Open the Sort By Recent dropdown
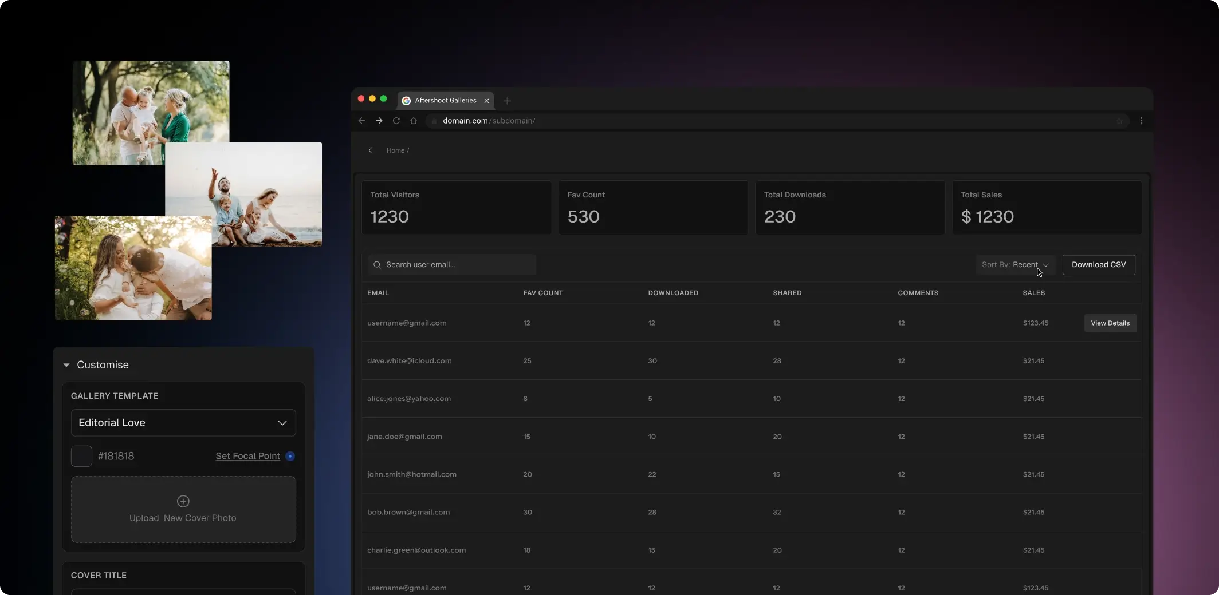The height and width of the screenshot is (595, 1219). click(1015, 265)
